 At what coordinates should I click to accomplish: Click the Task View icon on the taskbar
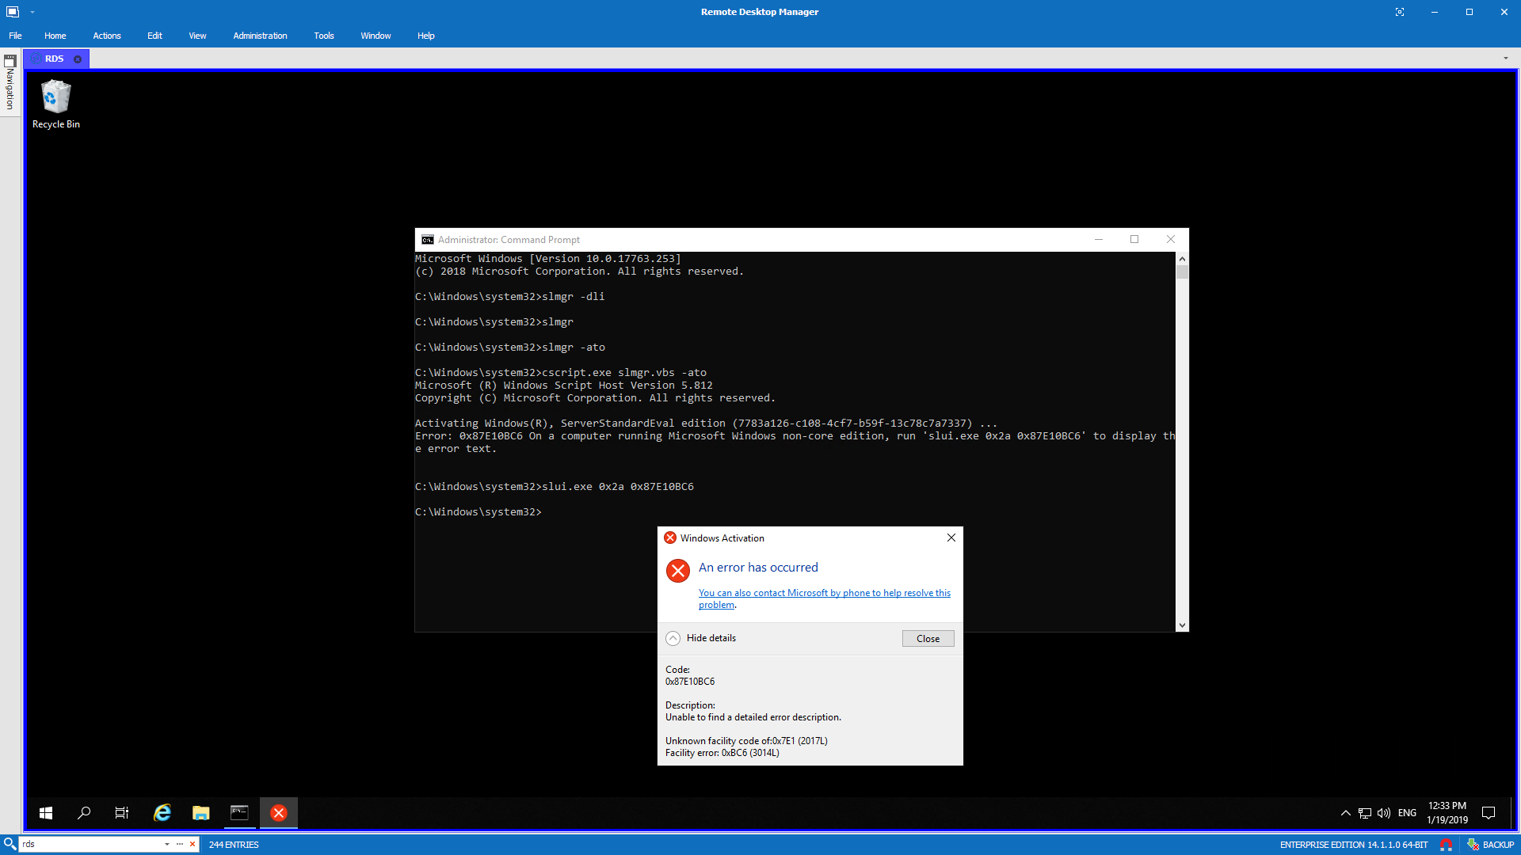pyautogui.click(x=121, y=812)
